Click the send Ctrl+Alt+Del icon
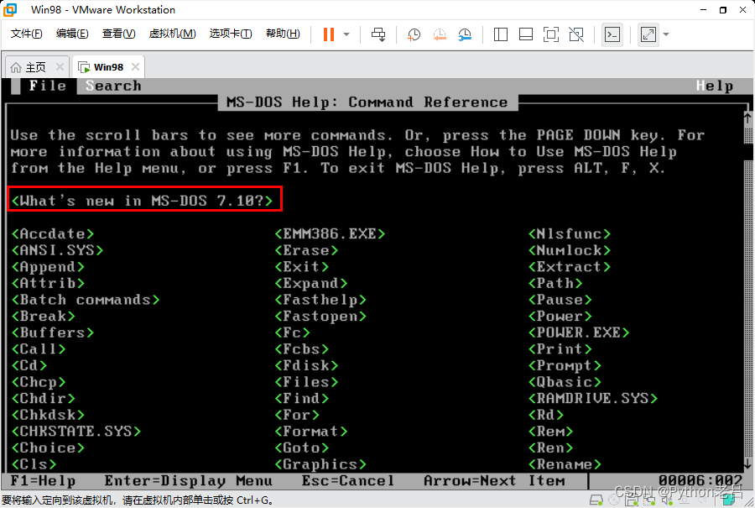The image size is (755, 508). (x=378, y=34)
